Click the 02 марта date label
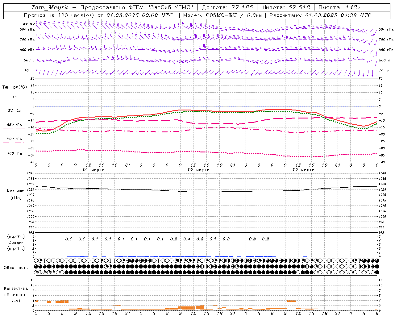The height and width of the screenshot is (316, 395). (x=199, y=170)
